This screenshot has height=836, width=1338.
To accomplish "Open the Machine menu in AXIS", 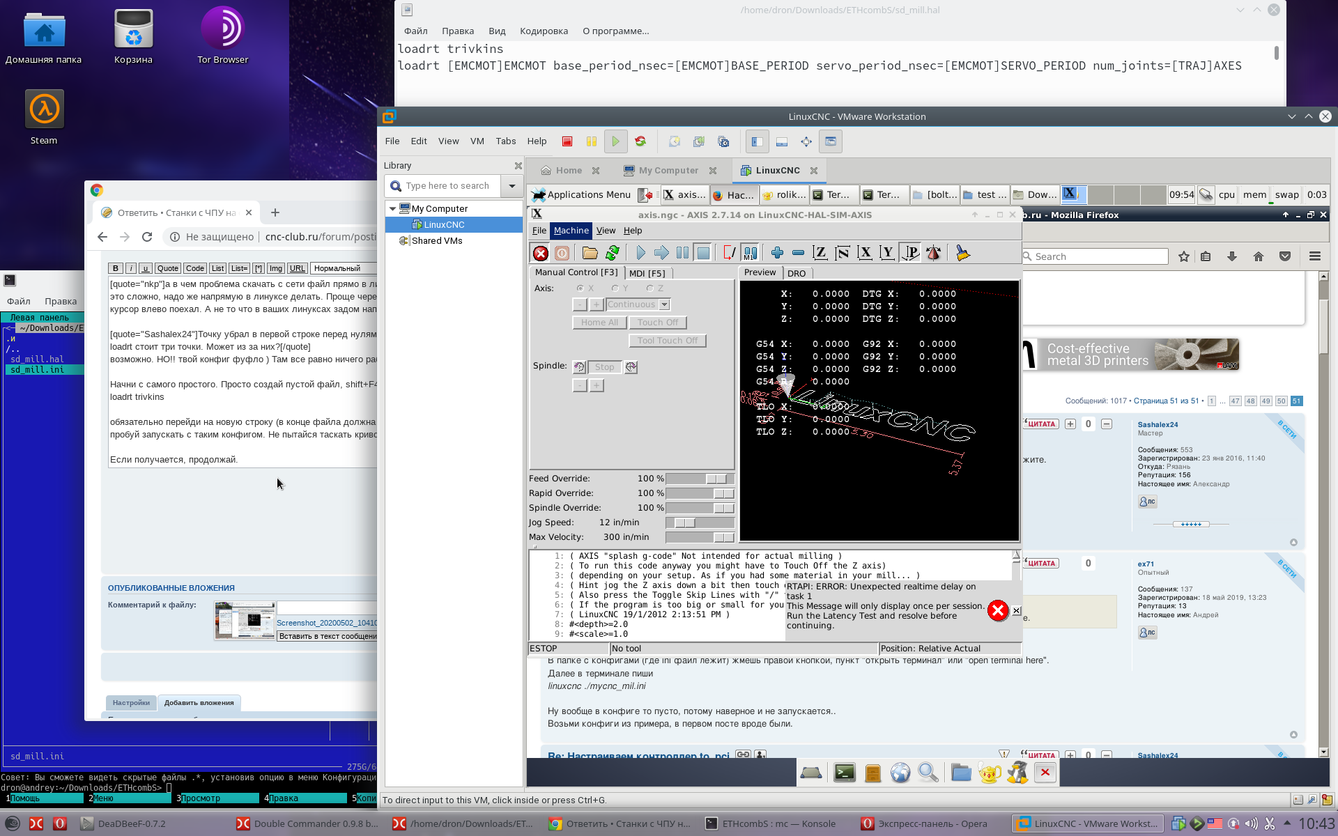I will coord(571,231).
